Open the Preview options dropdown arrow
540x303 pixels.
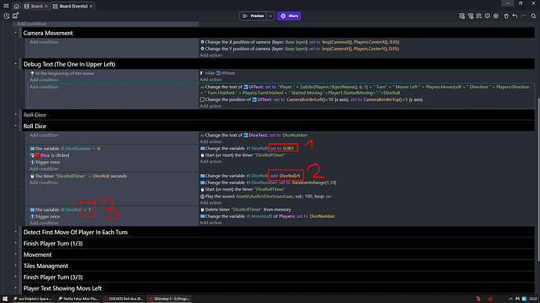point(270,16)
